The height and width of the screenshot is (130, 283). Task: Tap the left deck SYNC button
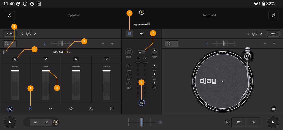[10, 34]
